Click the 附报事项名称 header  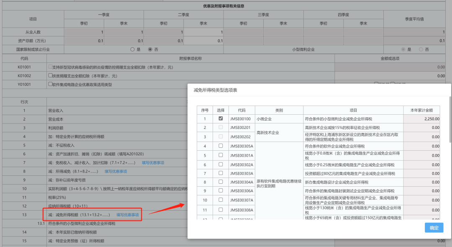click(190, 58)
